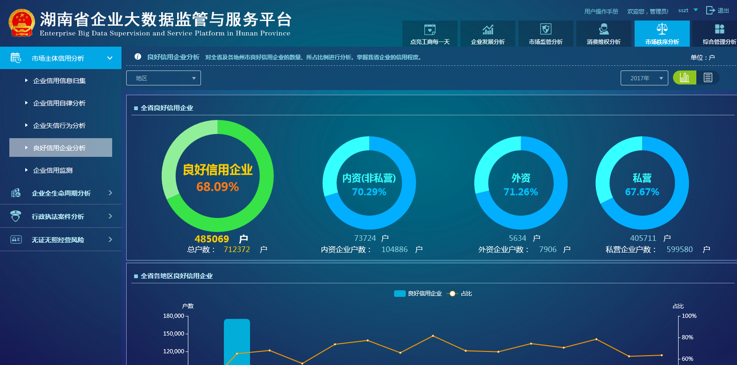Select the 市场监管分析 shield icon
Viewport: 737px width, 365px height.
coord(545,29)
